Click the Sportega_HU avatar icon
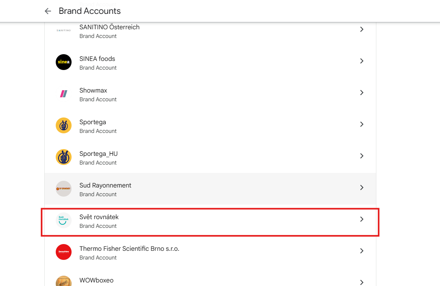Image resolution: width=440 pixels, height=286 pixels. (x=64, y=157)
